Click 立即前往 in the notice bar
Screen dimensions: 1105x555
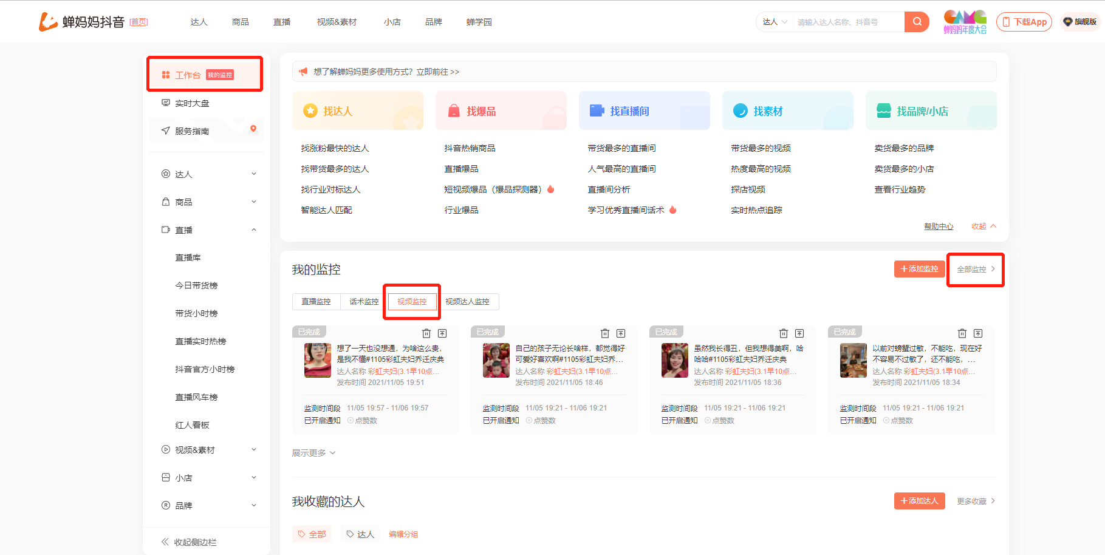pos(437,72)
